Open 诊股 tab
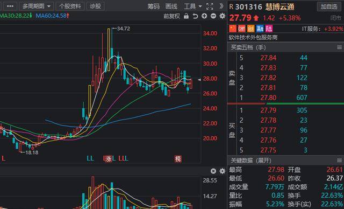This screenshot has height=209, width=344. [96, 6]
